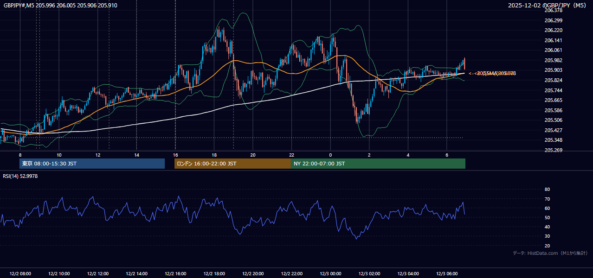Click hour label 22 under price chart

pyautogui.click(x=291, y=155)
